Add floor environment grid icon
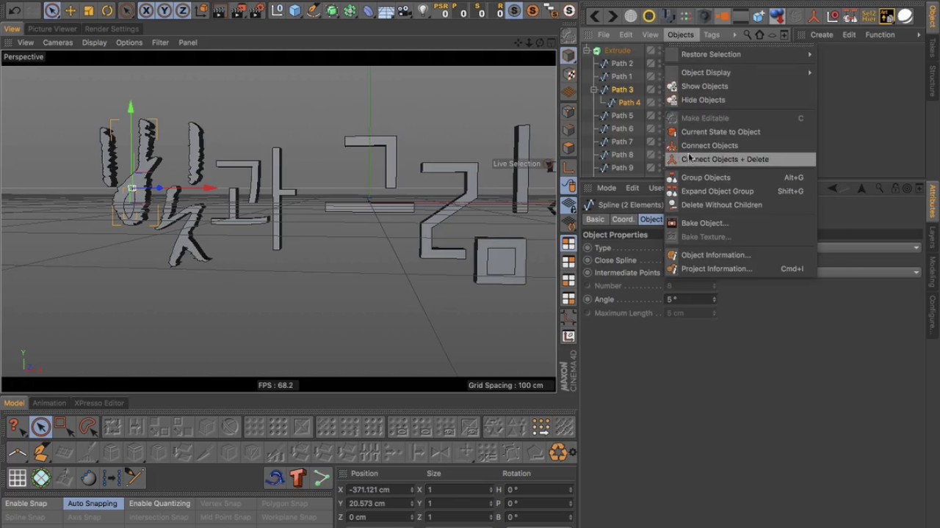 [387, 11]
